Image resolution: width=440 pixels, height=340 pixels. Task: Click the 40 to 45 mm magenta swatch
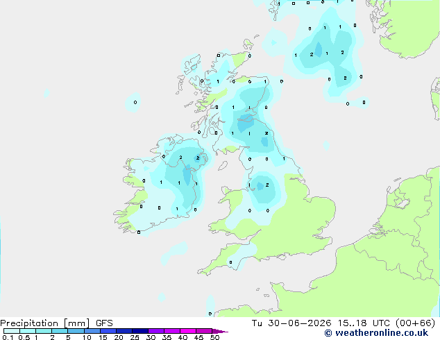coord(188,331)
